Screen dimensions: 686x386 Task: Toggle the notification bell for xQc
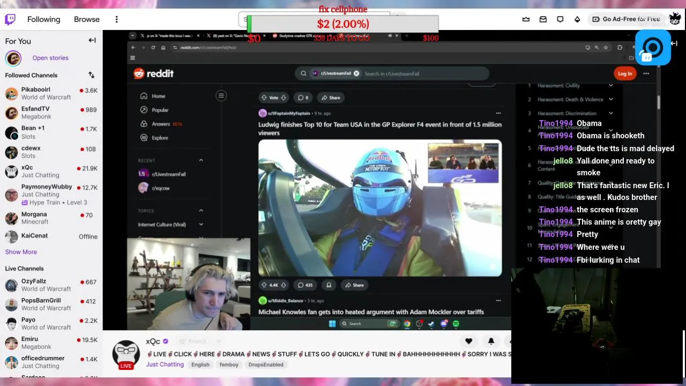[491, 341]
